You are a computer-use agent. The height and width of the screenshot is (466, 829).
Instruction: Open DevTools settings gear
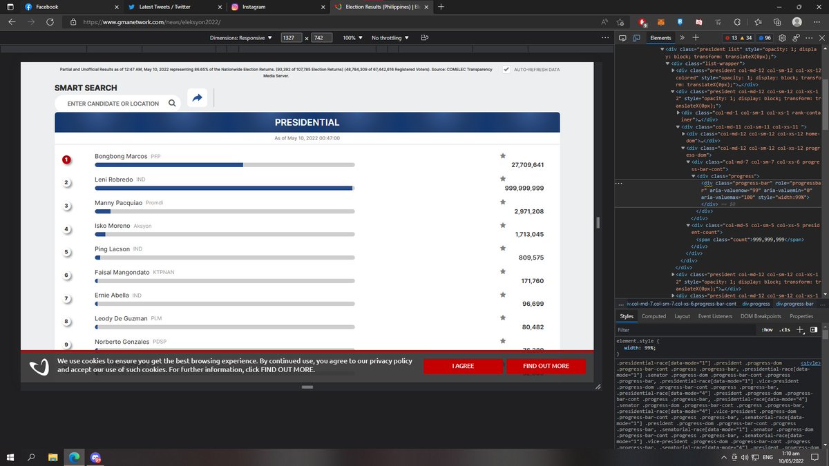click(x=782, y=38)
